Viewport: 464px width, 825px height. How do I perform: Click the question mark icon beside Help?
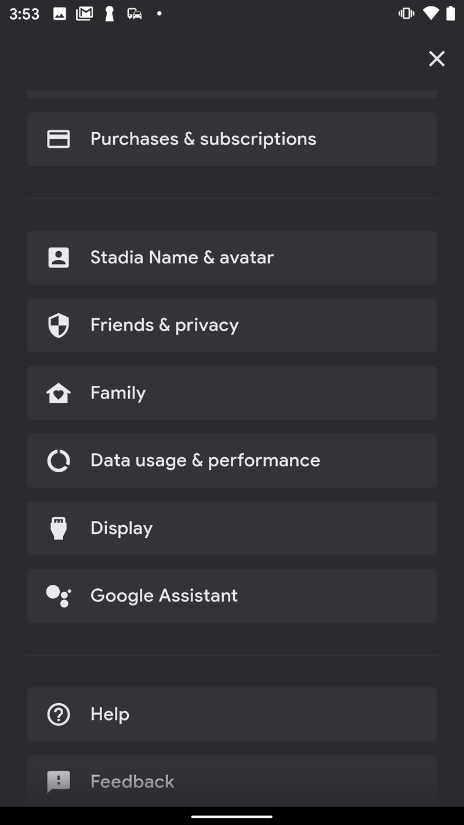coord(58,714)
